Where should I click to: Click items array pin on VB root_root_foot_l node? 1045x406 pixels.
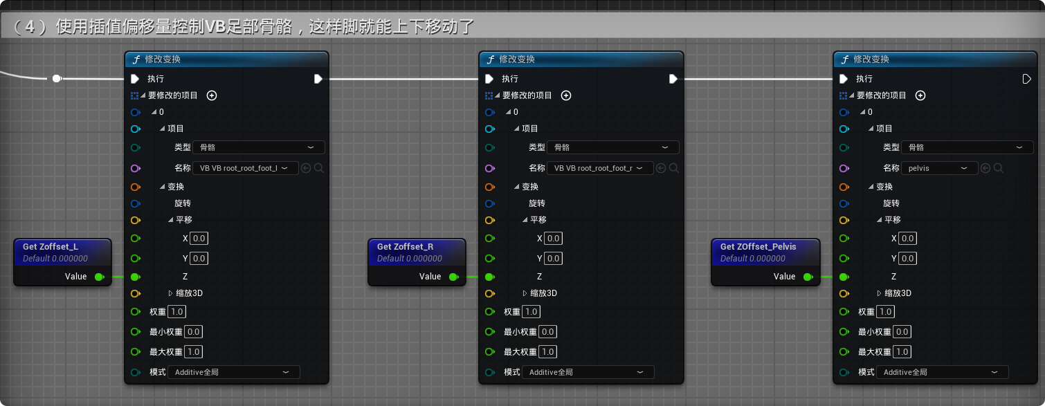click(x=135, y=95)
